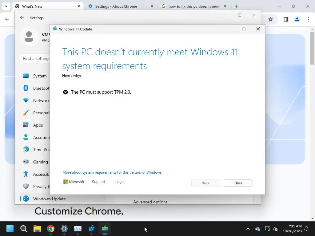This screenshot has height=236, width=315.
Task: Close the What's New tab
Action: 79,6
